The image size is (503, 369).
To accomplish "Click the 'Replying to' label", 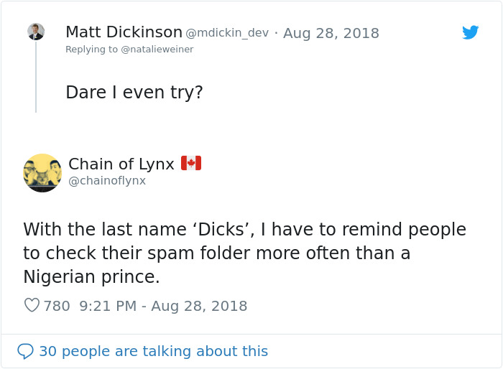I will coord(91,50).
